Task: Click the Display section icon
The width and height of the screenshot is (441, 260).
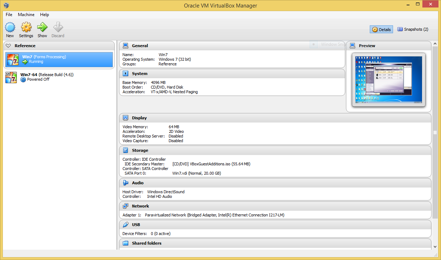Action: pyautogui.click(x=126, y=117)
